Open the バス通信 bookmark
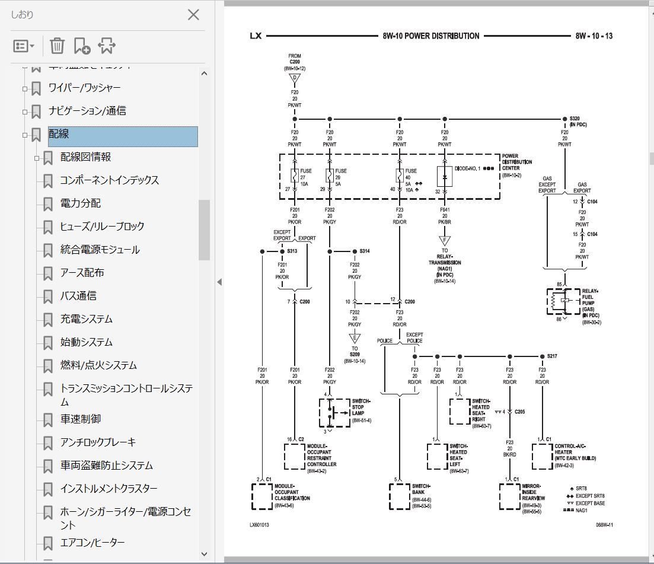654x564 pixels. pos(78,296)
